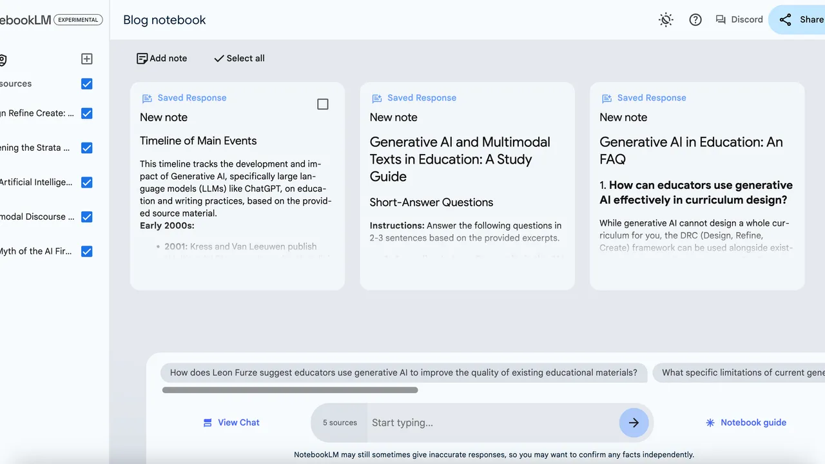The image size is (825, 464).
Task: Click Saved Response icon on Study Guide note
Action: [x=377, y=98]
